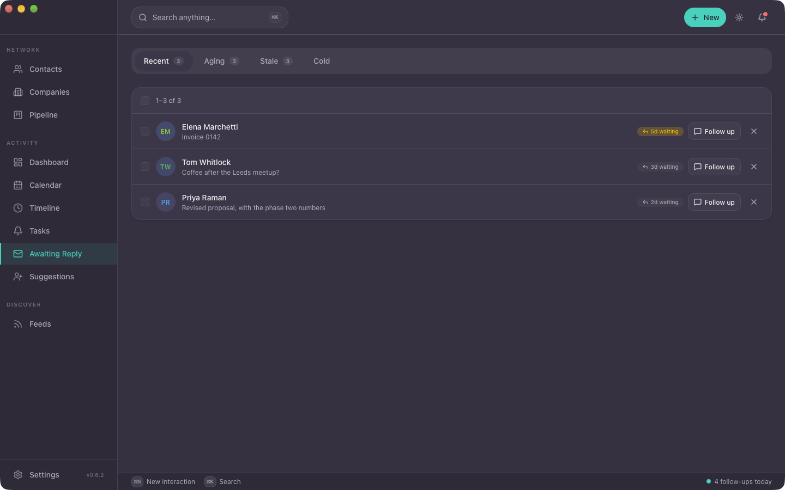Open the Companies section icon
The width and height of the screenshot is (785, 490).
(x=18, y=92)
